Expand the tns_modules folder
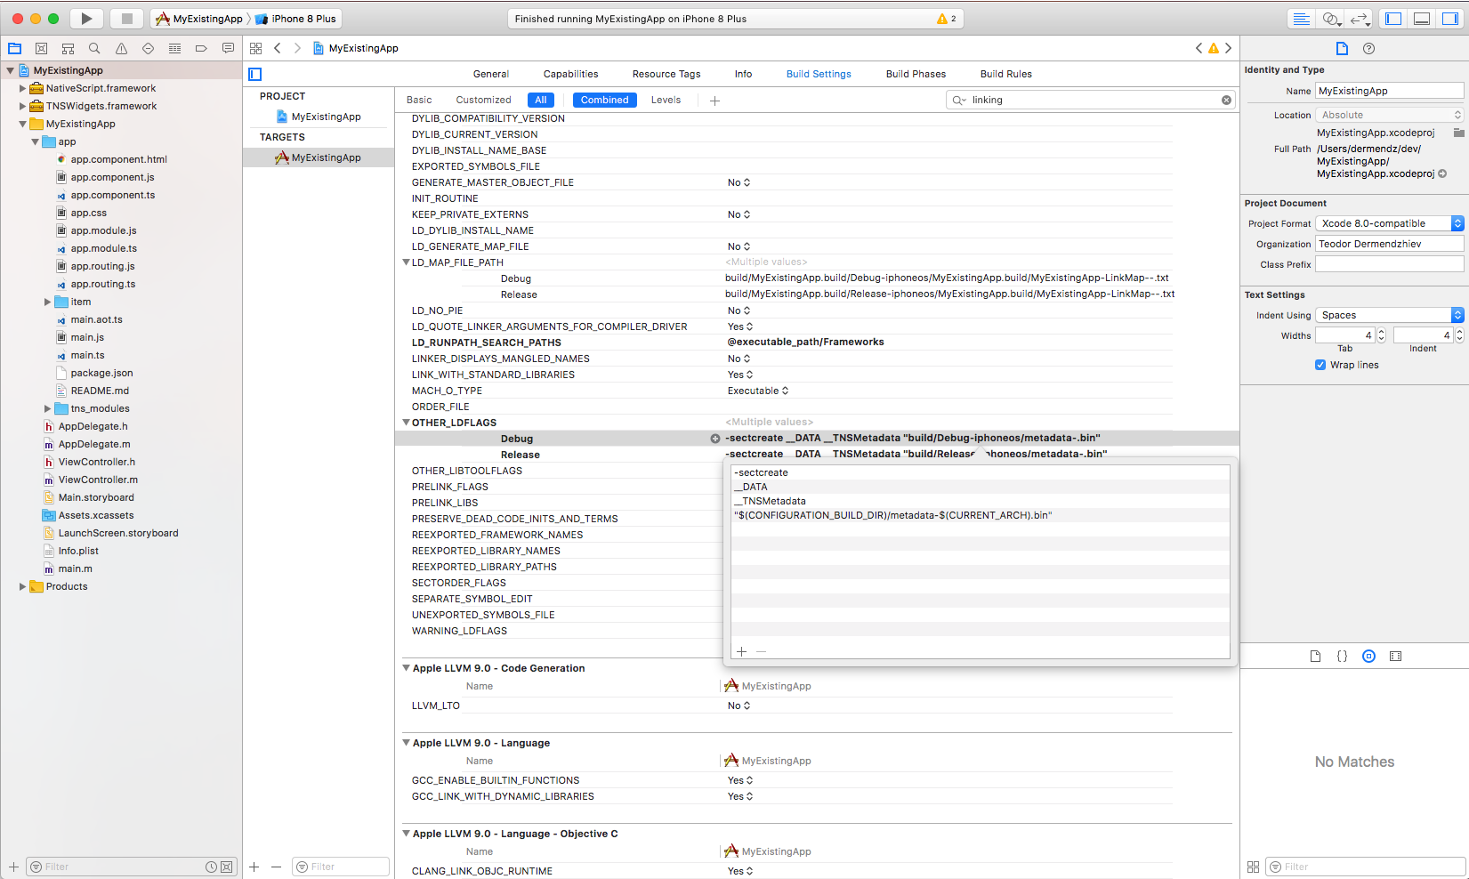1469x879 pixels. (48, 408)
